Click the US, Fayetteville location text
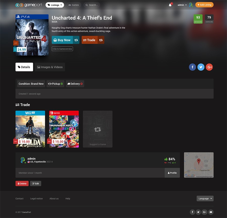The width and height of the screenshot is (227, 218). 38,162
